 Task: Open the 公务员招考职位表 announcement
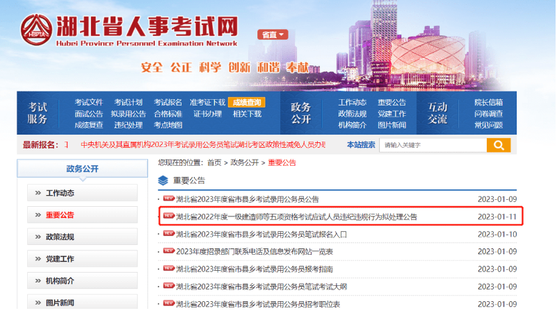(x=258, y=304)
